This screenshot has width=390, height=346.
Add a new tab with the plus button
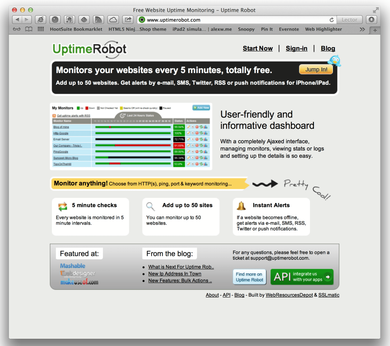(x=375, y=30)
